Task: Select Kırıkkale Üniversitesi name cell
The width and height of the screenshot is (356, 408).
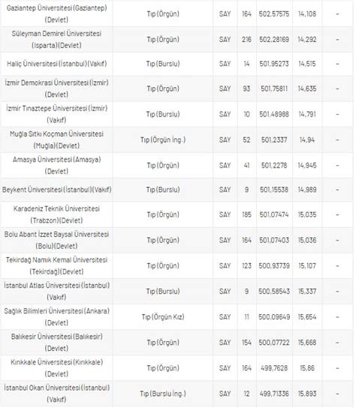Action: (56, 367)
